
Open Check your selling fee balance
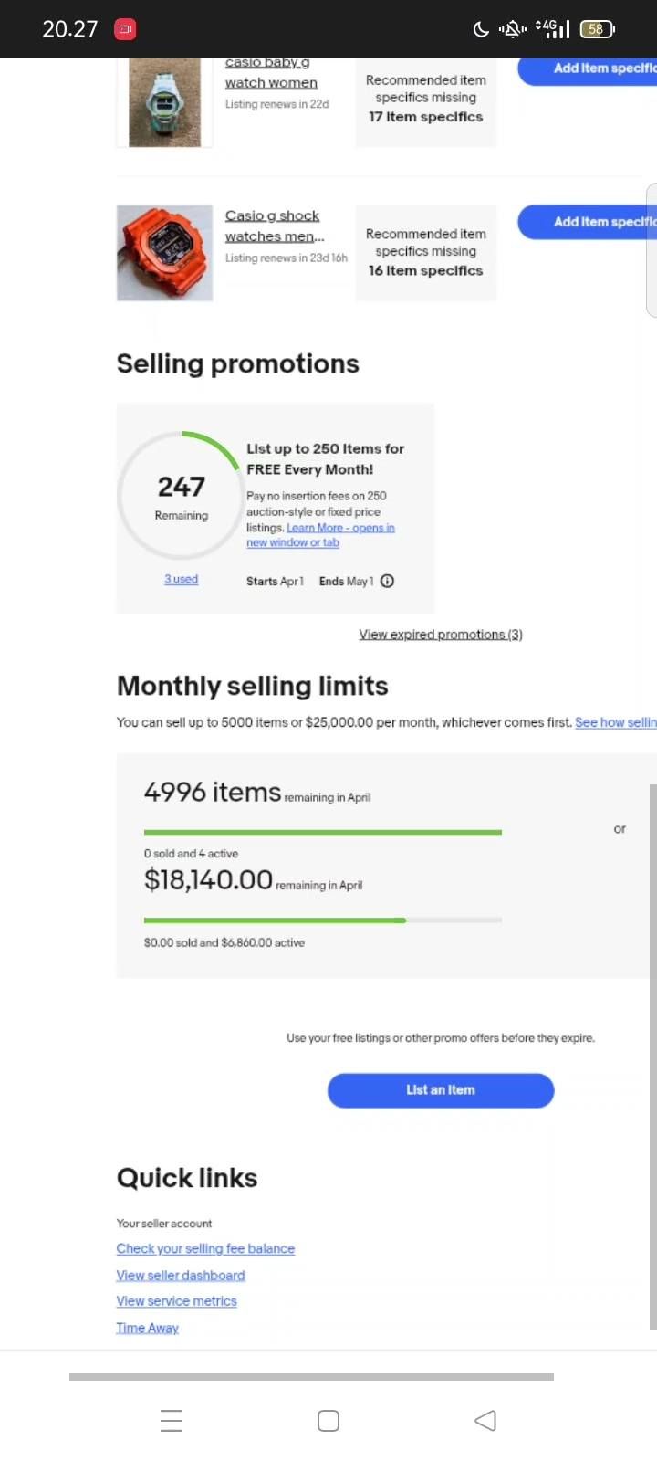[x=205, y=1248]
